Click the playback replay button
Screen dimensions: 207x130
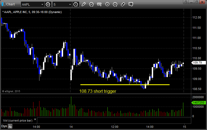pos(107,4)
